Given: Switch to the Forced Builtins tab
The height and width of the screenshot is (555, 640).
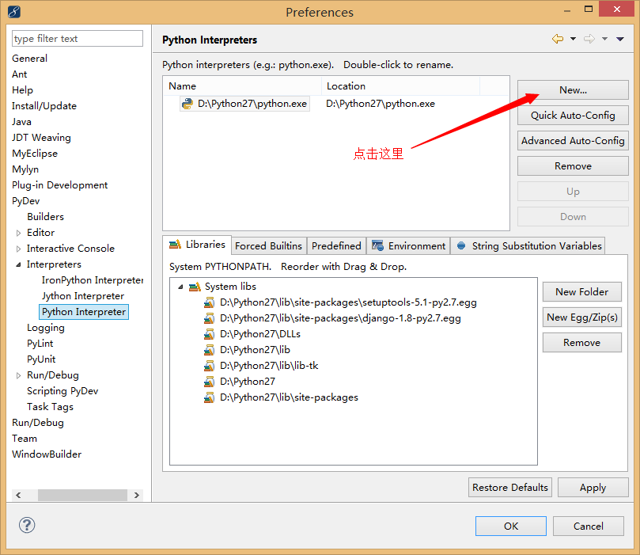Looking at the screenshot, I should 268,246.
